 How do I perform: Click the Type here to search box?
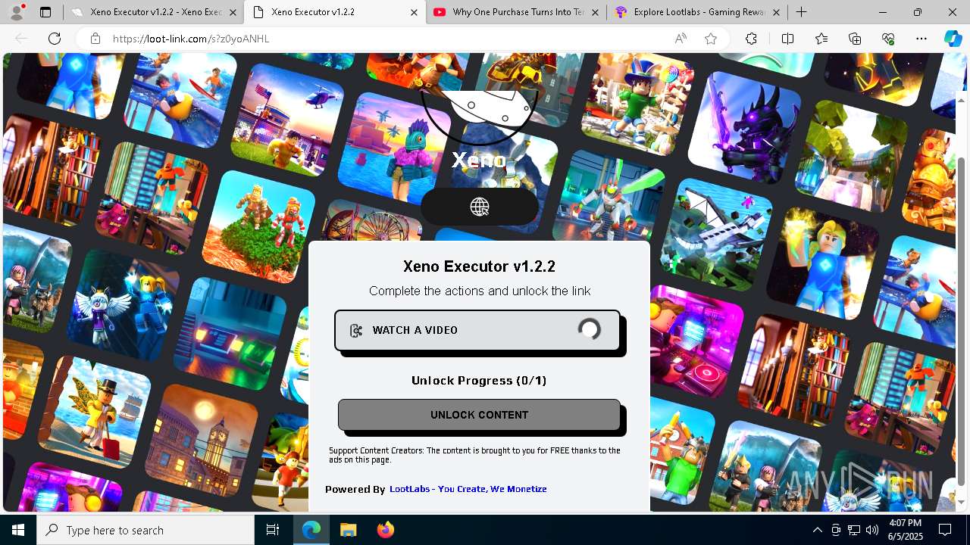coord(145,530)
